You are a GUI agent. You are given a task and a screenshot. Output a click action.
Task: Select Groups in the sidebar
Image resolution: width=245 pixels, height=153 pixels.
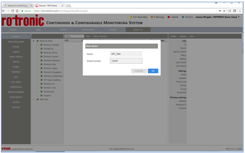click(16, 47)
